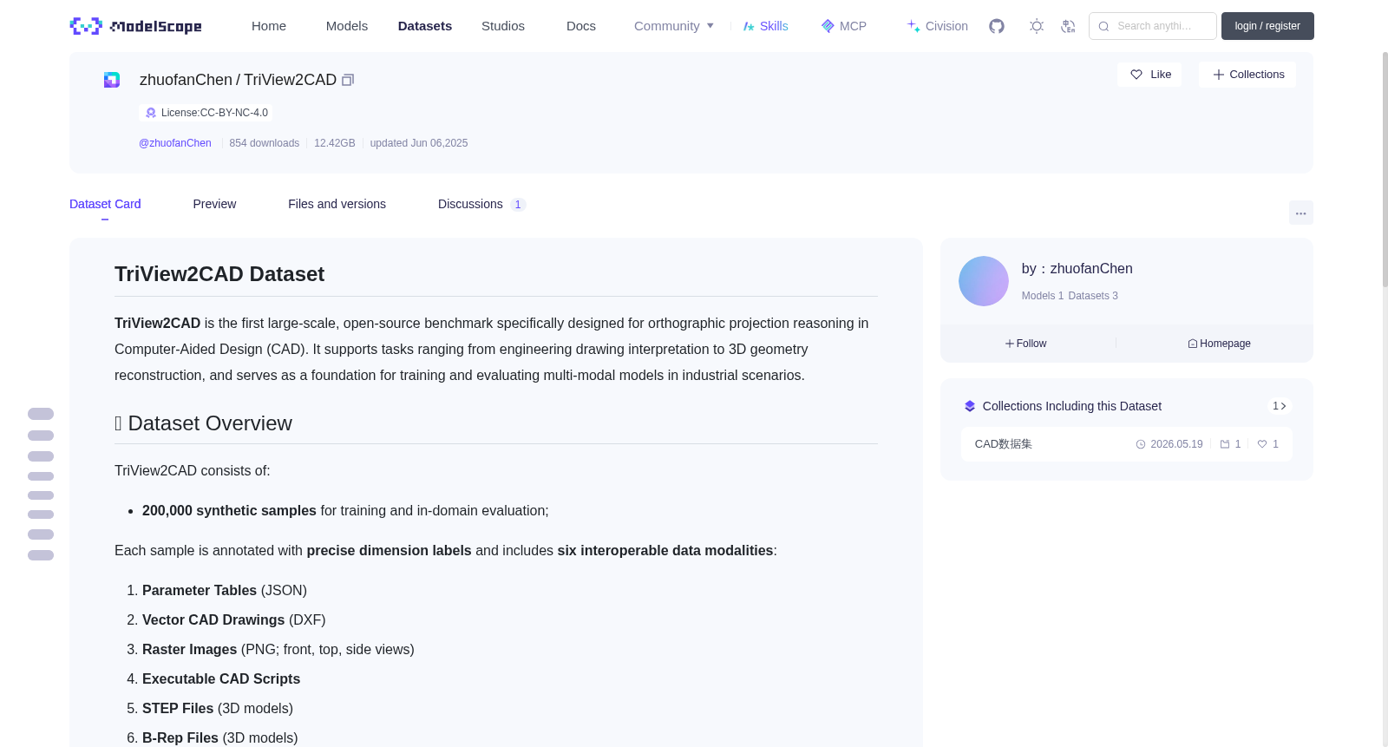Click the 'by：zhuofanChen' author name
The image size is (1388, 747).
[1077, 269]
